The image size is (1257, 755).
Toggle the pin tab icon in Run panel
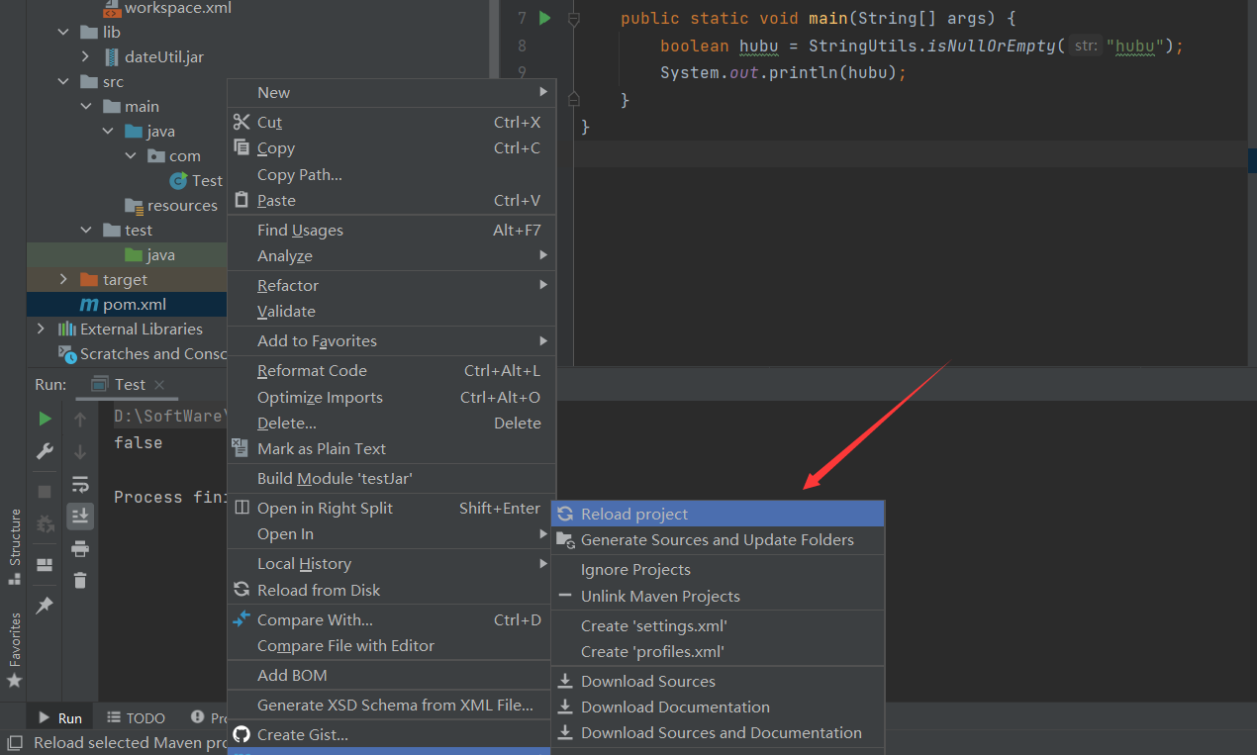pyautogui.click(x=45, y=606)
